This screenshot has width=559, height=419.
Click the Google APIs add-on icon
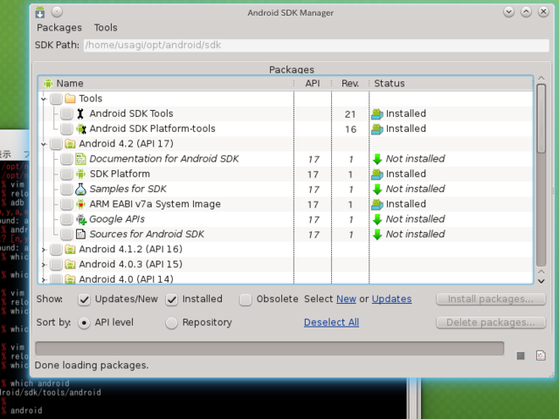(x=81, y=219)
